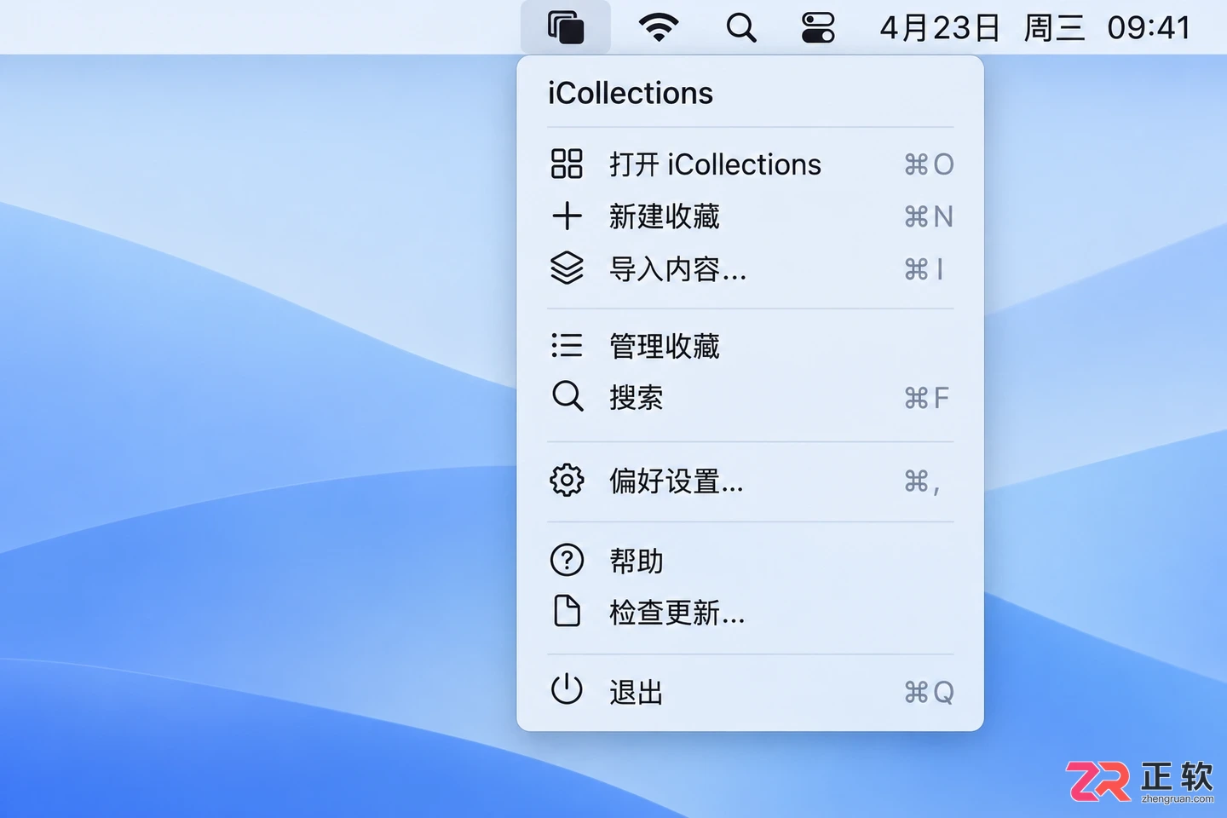
Task: Choose 帮助 menu entry
Action: (x=750, y=561)
